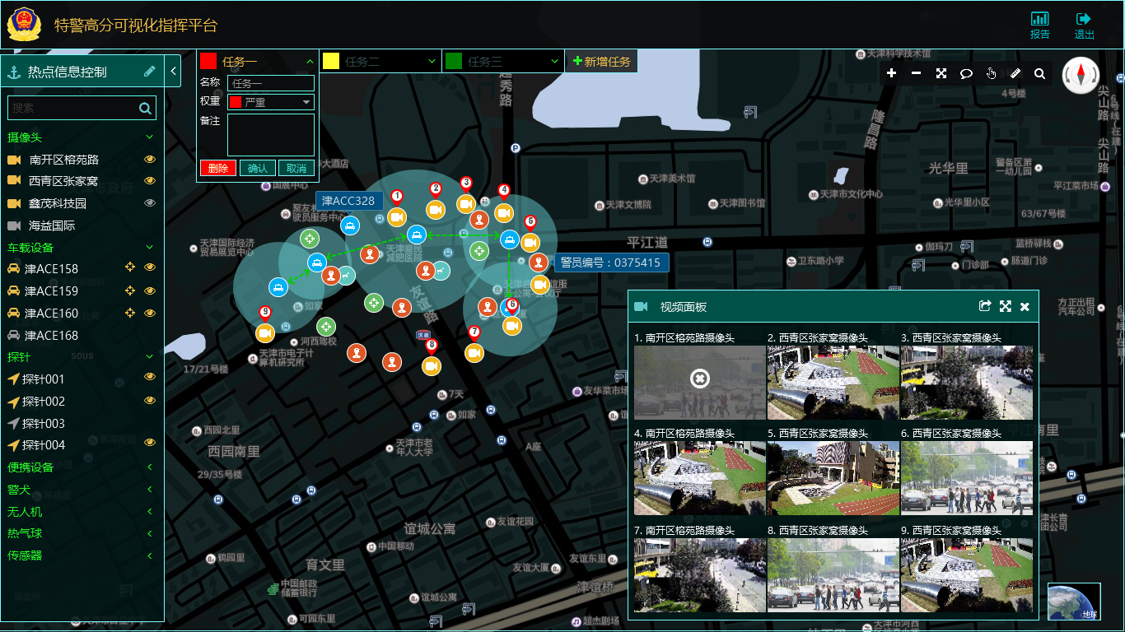Collapse the 摄像头 section
The width and height of the screenshot is (1125, 632).
(x=150, y=137)
